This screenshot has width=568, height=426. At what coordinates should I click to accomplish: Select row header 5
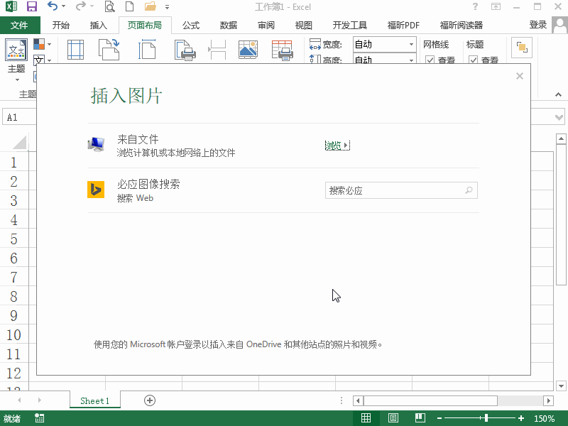point(13,239)
